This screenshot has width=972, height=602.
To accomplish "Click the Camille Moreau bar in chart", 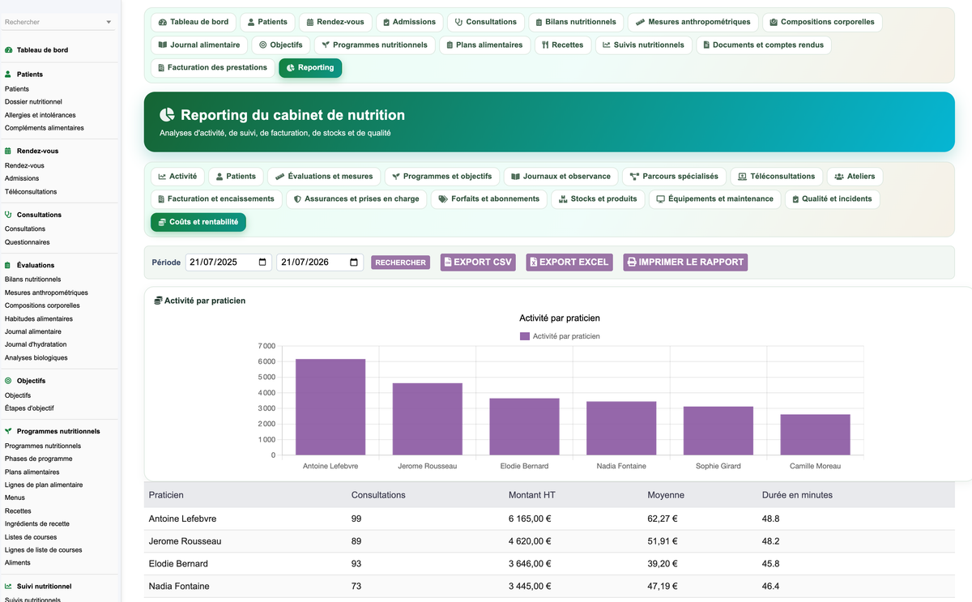I will pyautogui.click(x=815, y=435).
